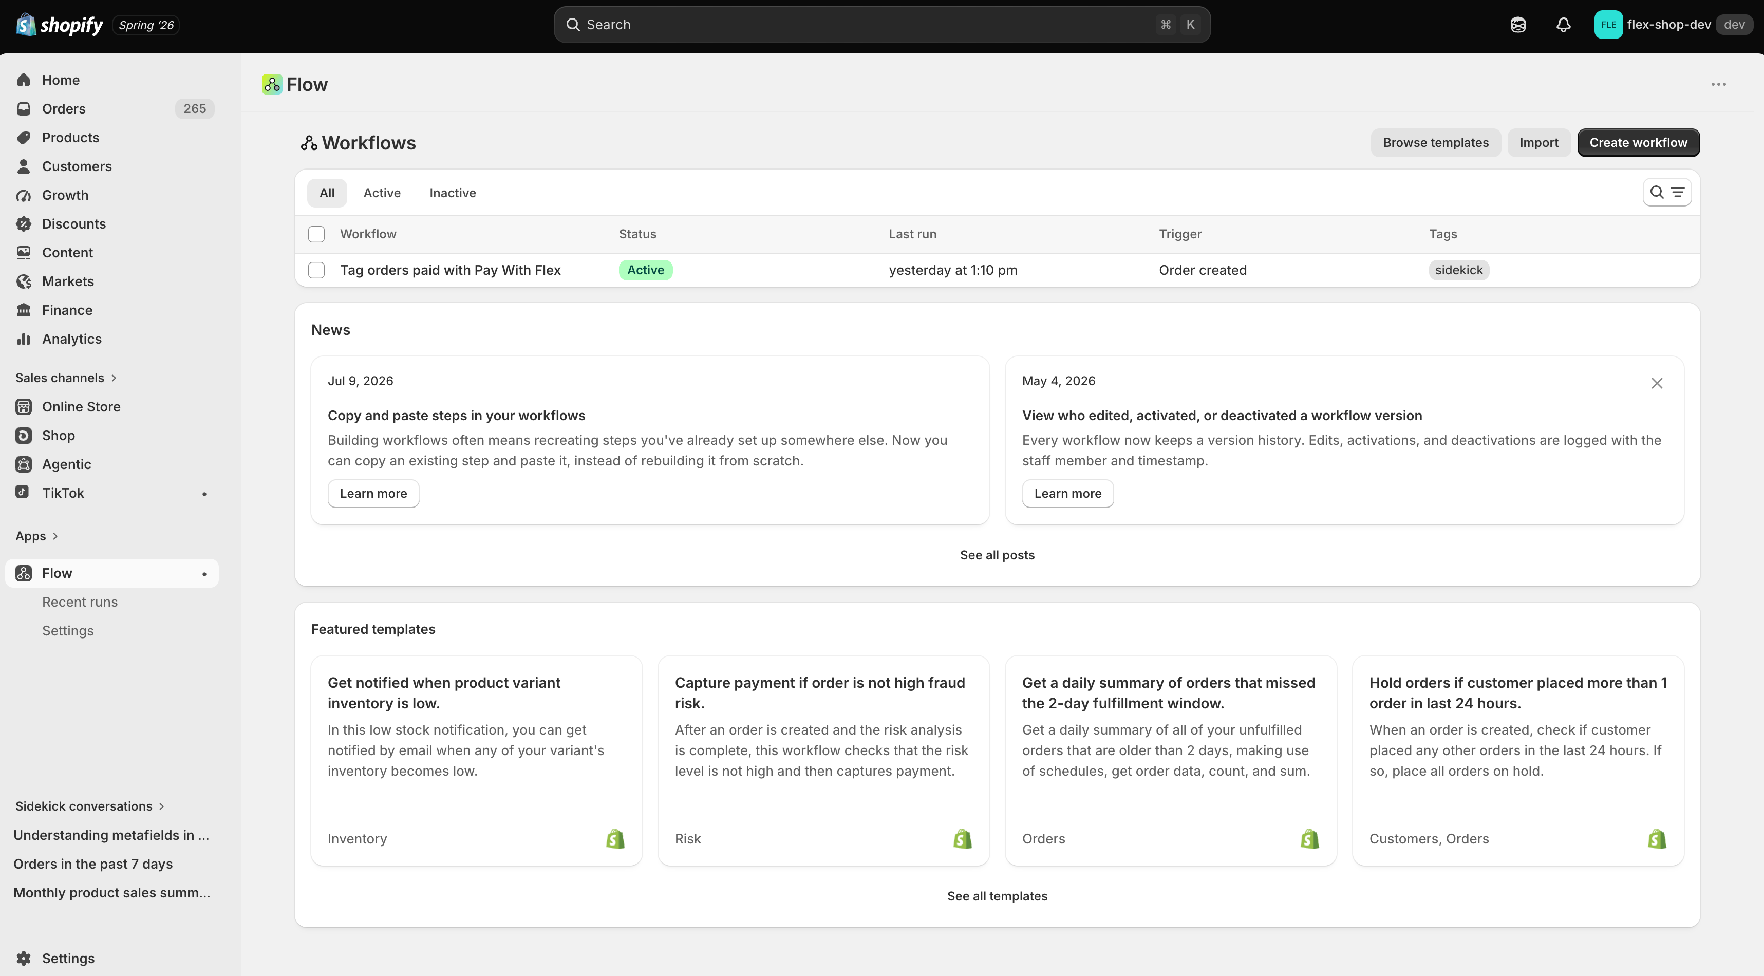This screenshot has width=1764, height=976.
Task: Go to Orders in the sidebar
Action: click(x=111, y=109)
